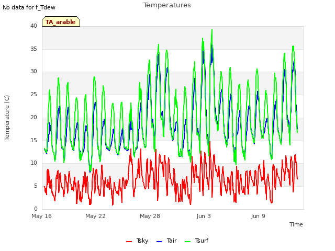335x251 pixels.
Task: Click the 'No data for f_Tdew' message
Action: 29,7
